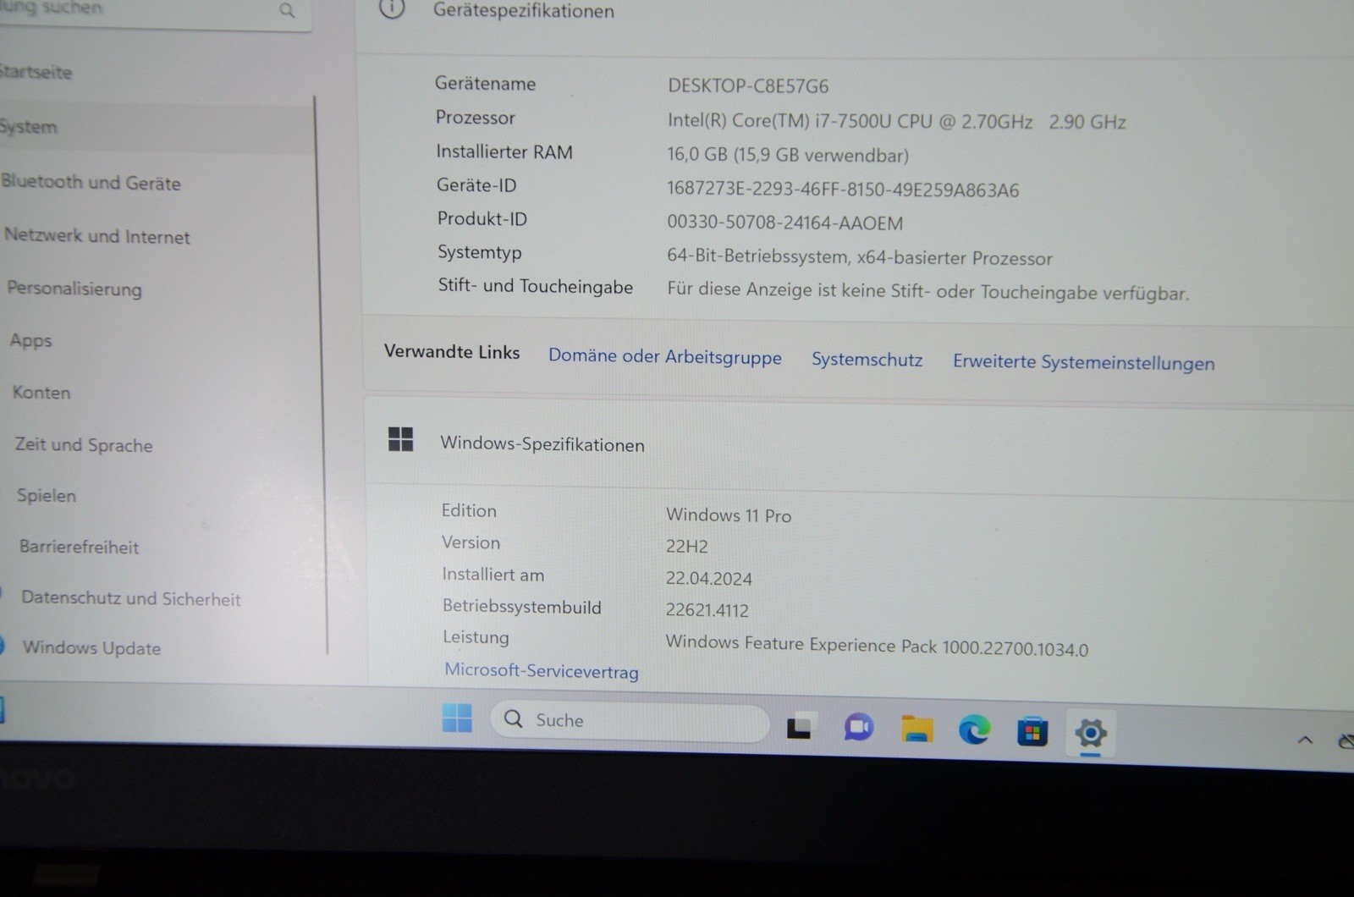Click device name DESKTOP-C8E57G6

(748, 85)
